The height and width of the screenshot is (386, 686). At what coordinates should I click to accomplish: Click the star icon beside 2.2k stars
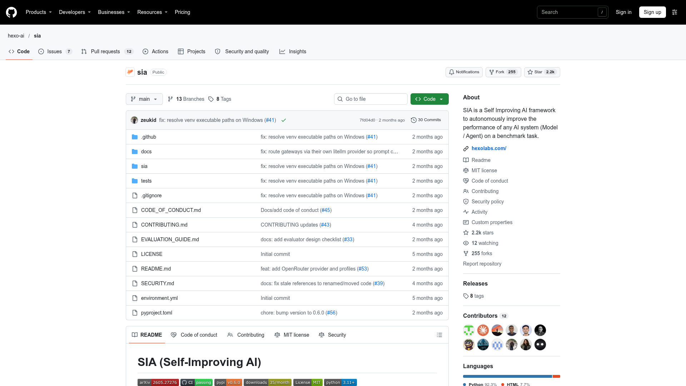coord(466,233)
